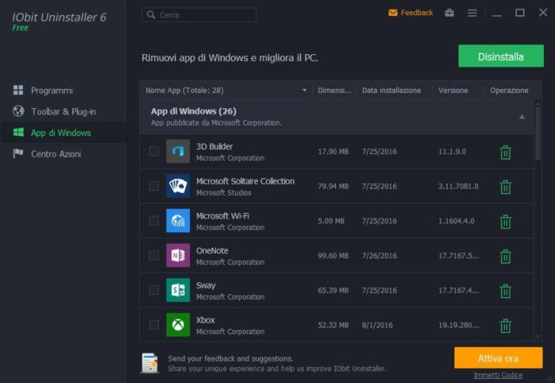Viewport: 555px width, 383px height.
Task: Click the green Disinstalla button
Action: tap(501, 56)
